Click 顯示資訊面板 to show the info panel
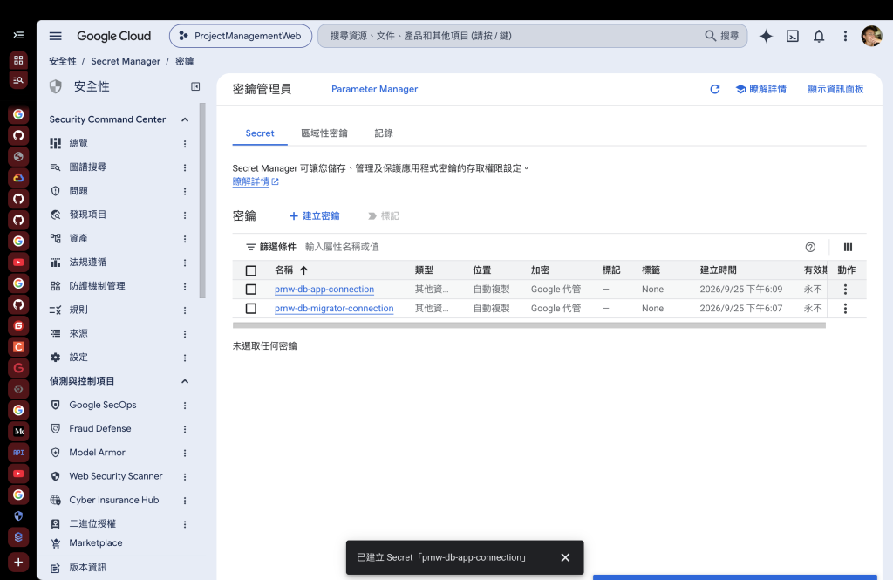The height and width of the screenshot is (580, 893). 835,89
